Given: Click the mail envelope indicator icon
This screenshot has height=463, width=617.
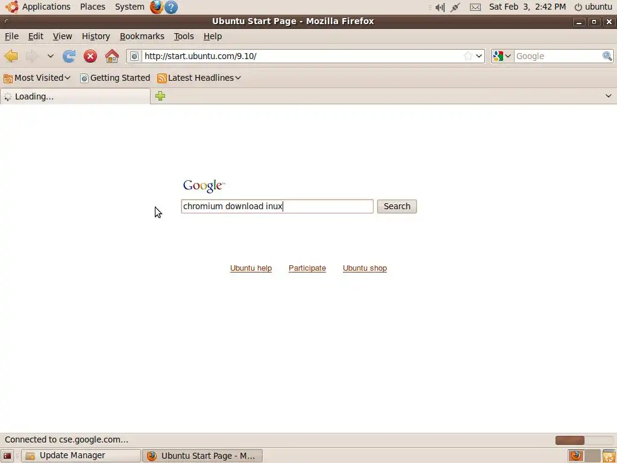Looking at the screenshot, I should coord(475,7).
